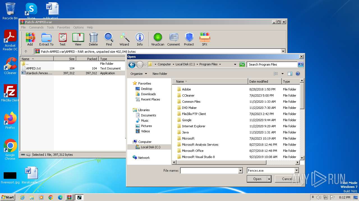Select Downloads in navigation pane
The height and width of the screenshot is (201, 359).
[148, 94]
